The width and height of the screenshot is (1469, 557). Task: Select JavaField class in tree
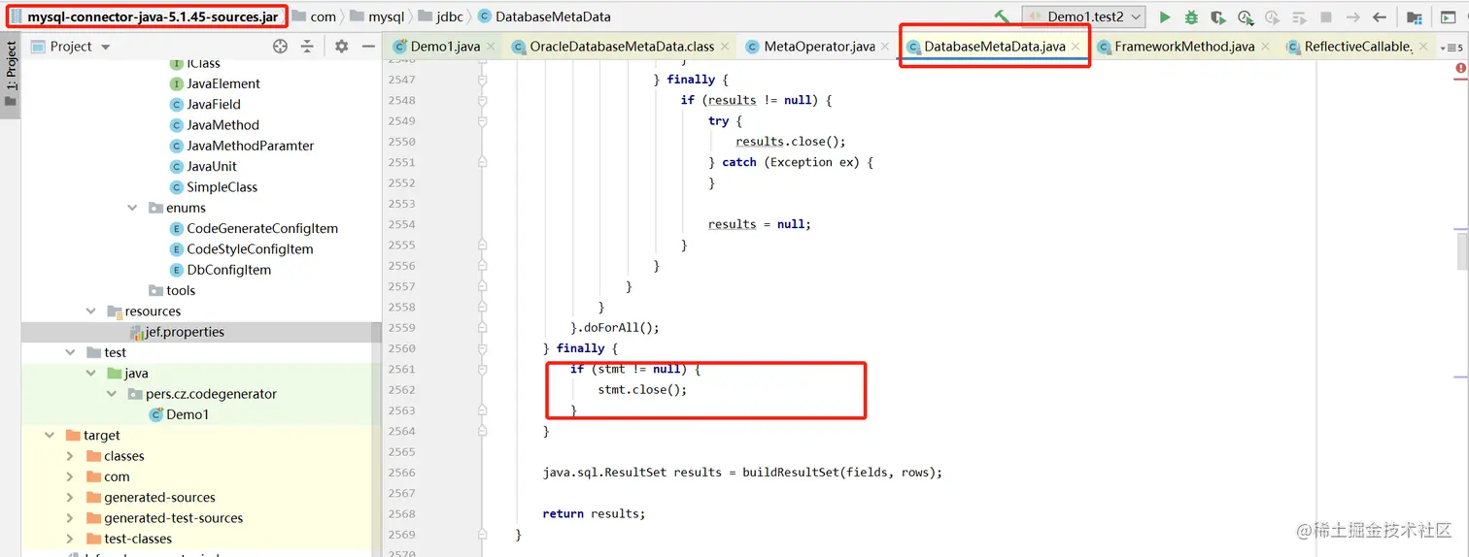click(x=205, y=104)
